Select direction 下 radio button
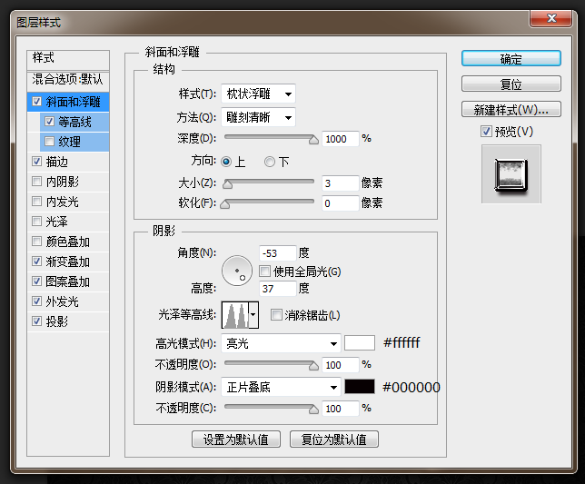This screenshot has height=484, width=585. pyautogui.click(x=270, y=162)
